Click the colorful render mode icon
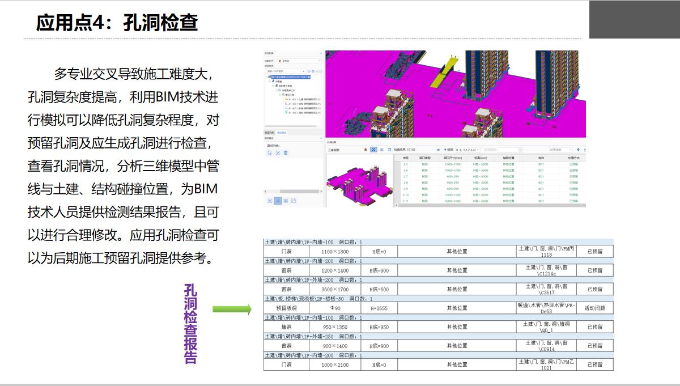This screenshot has width=680, height=386. coord(364,150)
